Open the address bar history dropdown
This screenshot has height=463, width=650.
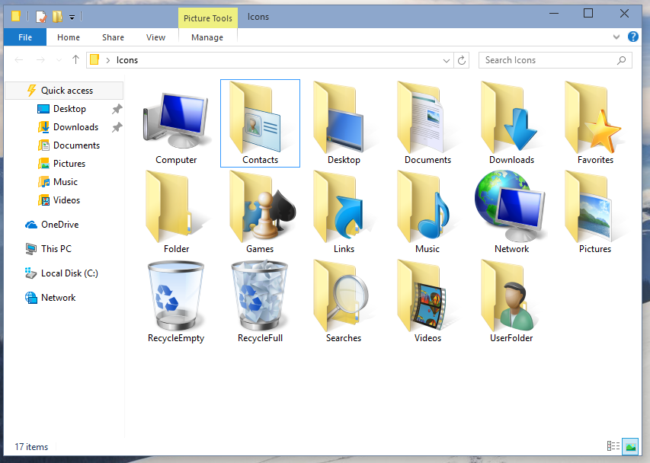(445, 59)
